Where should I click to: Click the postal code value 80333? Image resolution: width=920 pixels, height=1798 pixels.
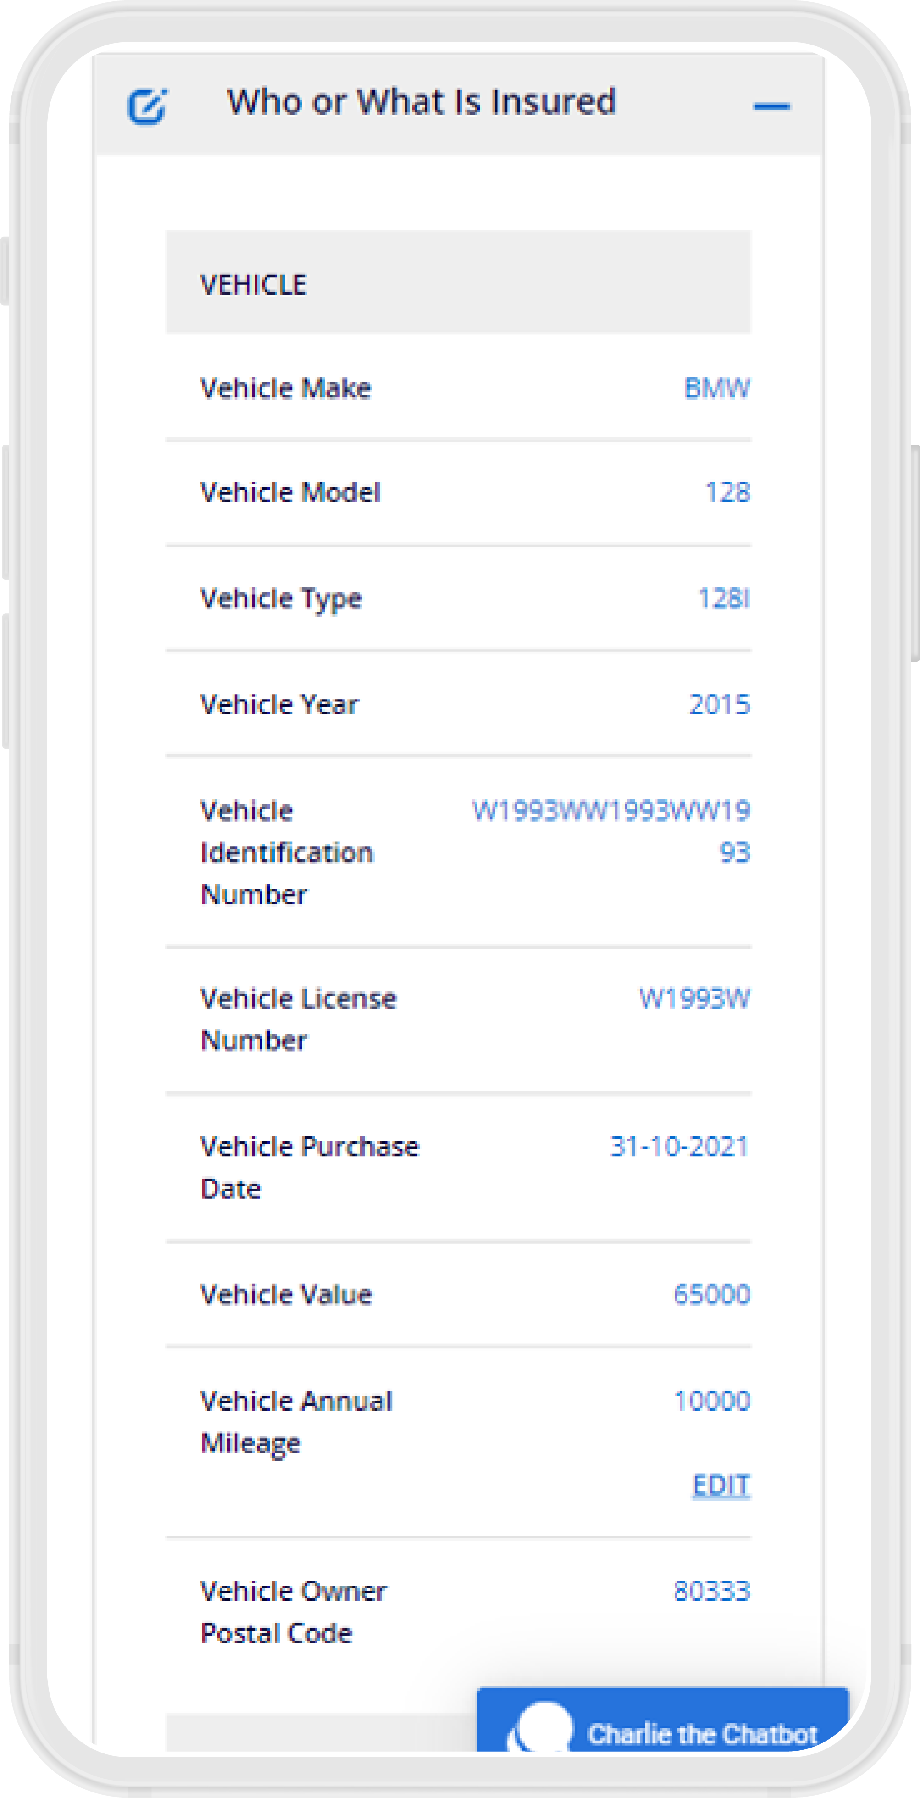711,1591
